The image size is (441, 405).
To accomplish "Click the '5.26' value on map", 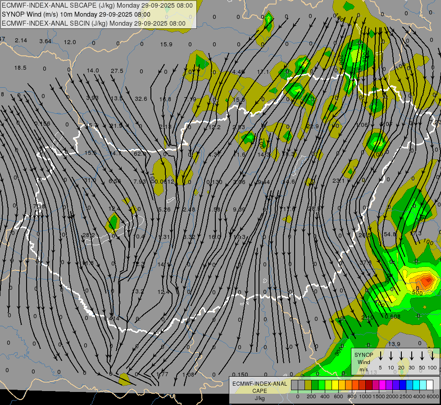I will click(164, 209).
